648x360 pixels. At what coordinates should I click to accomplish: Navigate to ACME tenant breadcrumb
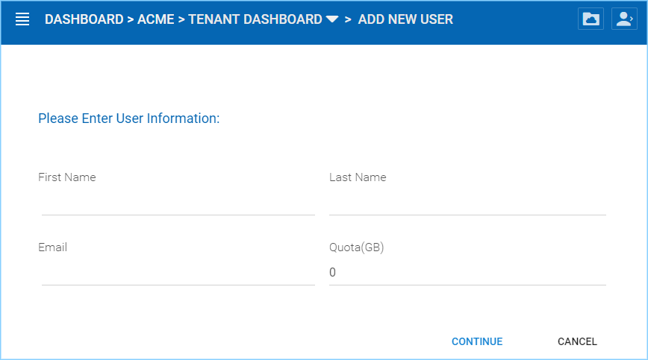pyautogui.click(x=155, y=19)
